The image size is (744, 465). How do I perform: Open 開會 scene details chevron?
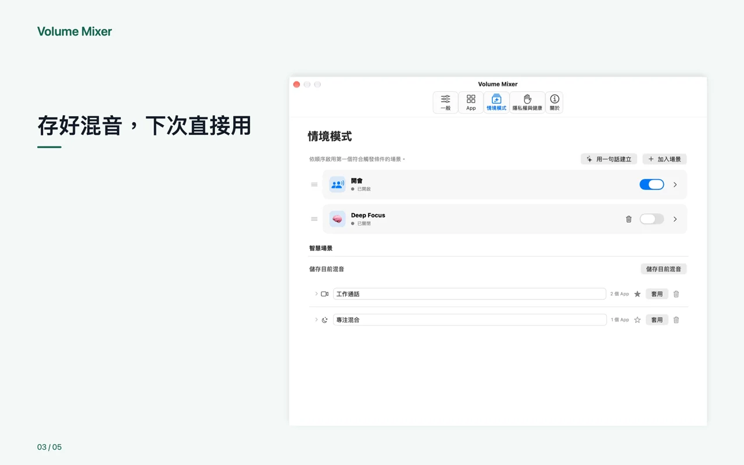[x=675, y=184]
